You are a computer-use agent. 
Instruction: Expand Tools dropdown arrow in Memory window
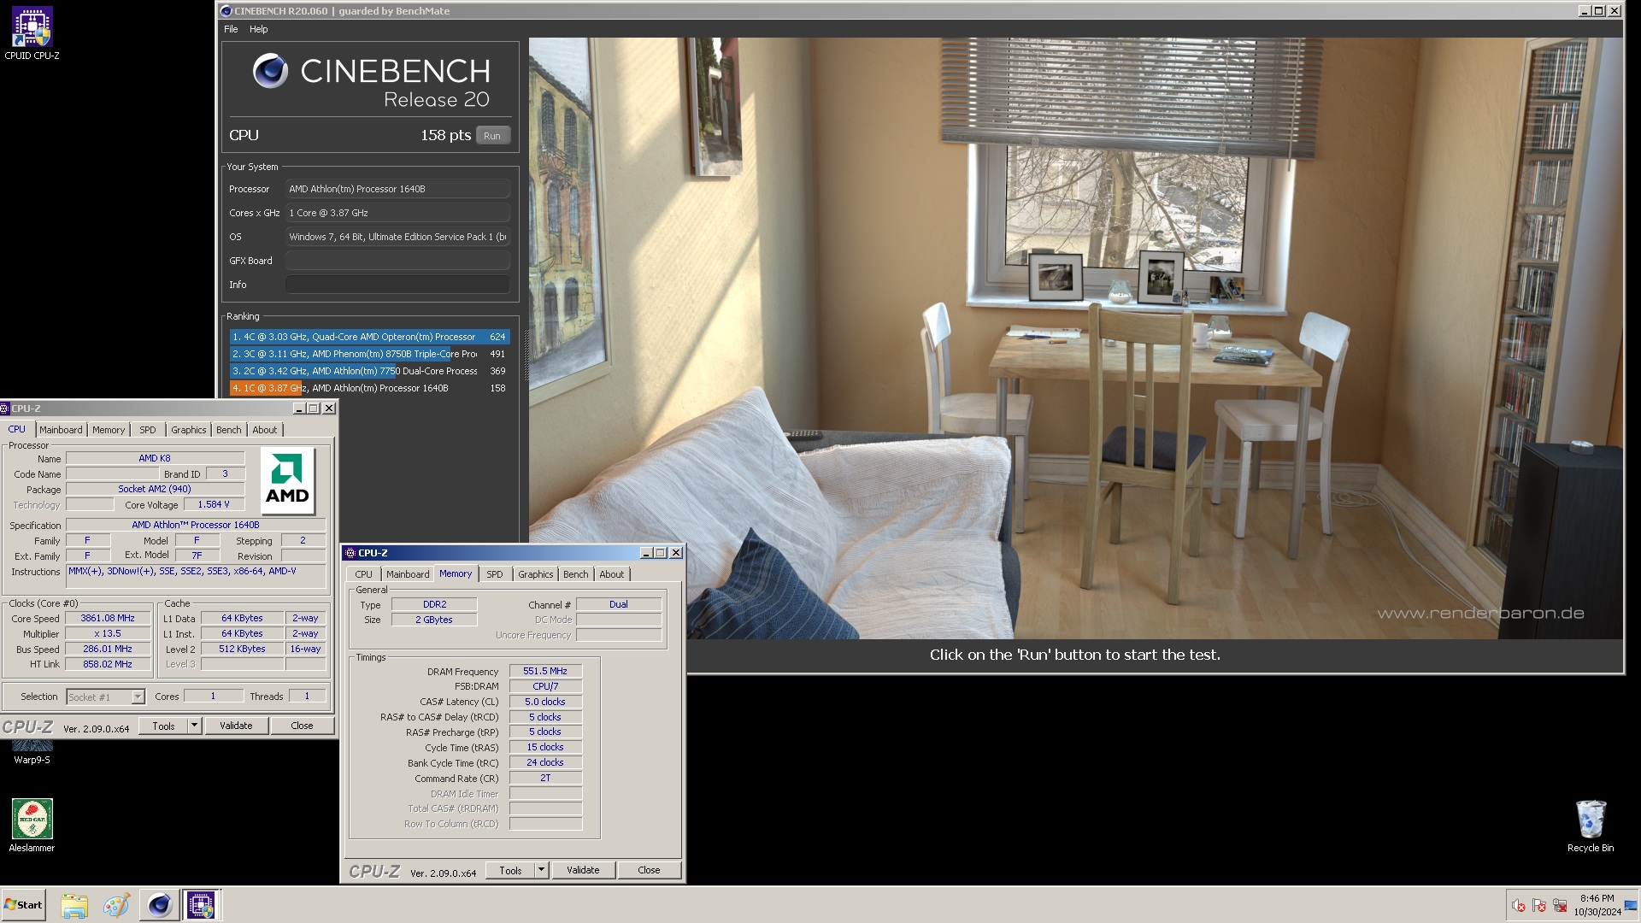tap(541, 870)
